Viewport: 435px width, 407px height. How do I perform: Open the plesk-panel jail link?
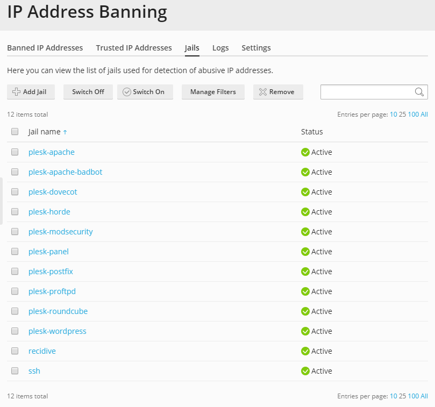point(48,252)
